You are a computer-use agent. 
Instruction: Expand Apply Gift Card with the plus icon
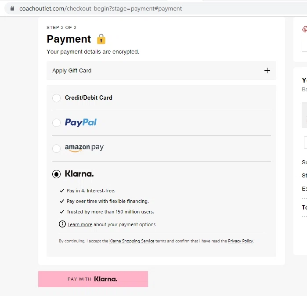click(x=267, y=71)
